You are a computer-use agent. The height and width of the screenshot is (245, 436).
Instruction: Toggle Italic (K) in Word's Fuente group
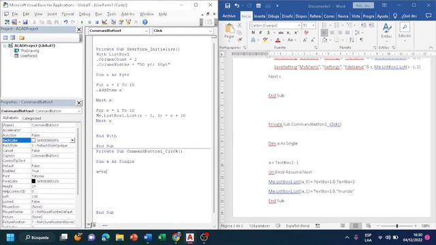tap(261, 33)
